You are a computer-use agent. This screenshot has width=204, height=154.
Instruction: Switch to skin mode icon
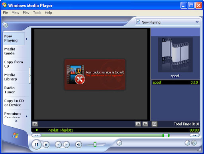click(194, 143)
